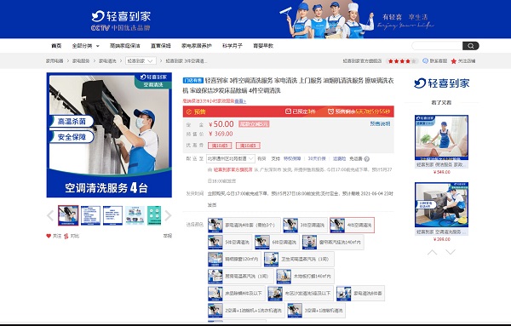Click the search input field

pos(437,46)
